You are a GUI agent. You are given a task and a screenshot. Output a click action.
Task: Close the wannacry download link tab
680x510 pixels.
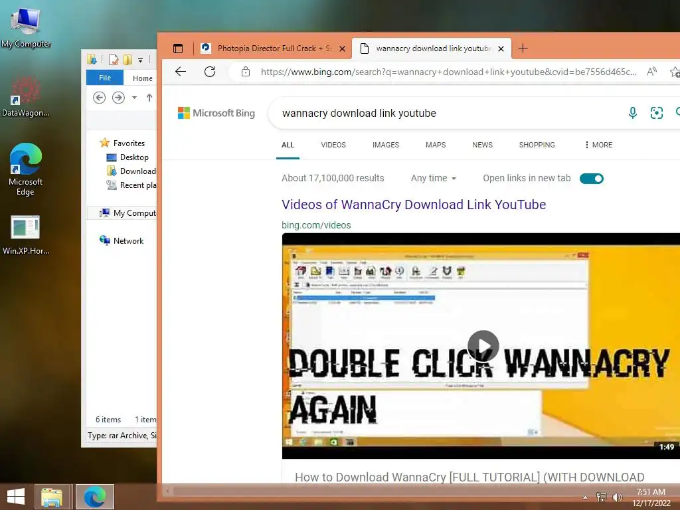(x=501, y=48)
